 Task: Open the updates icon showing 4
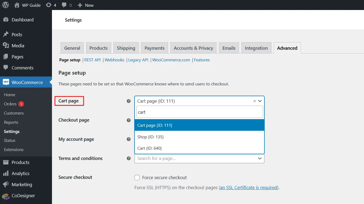tap(49, 5)
